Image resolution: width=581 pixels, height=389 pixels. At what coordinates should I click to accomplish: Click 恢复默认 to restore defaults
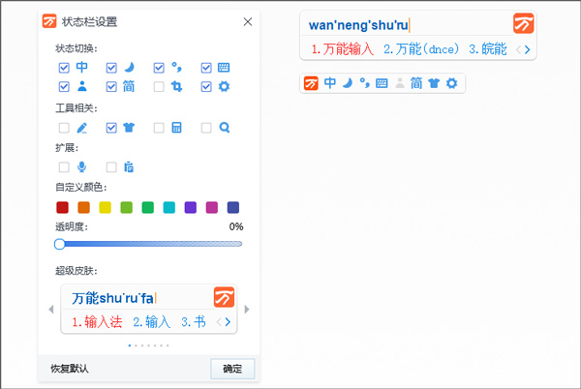(70, 369)
